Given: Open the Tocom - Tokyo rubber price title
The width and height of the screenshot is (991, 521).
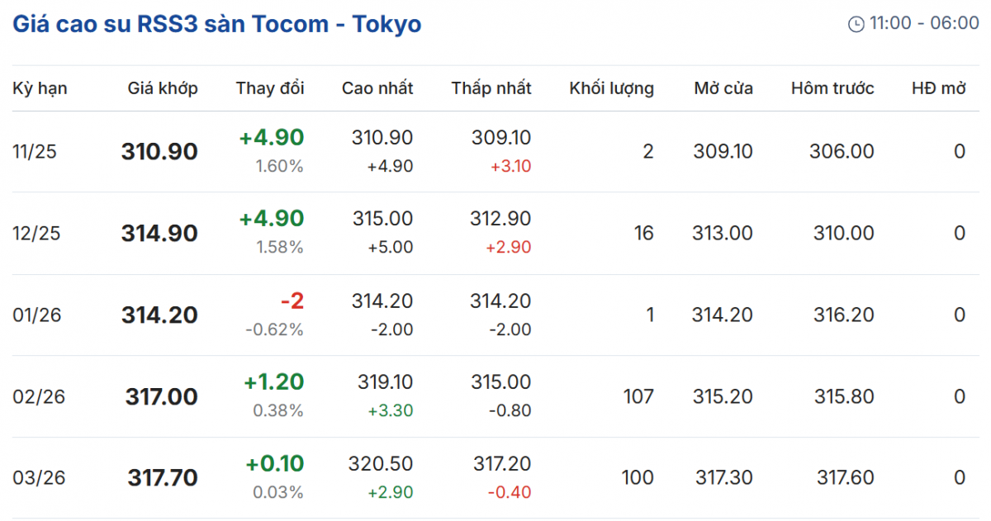Looking at the screenshot, I should pyautogui.click(x=216, y=24).
